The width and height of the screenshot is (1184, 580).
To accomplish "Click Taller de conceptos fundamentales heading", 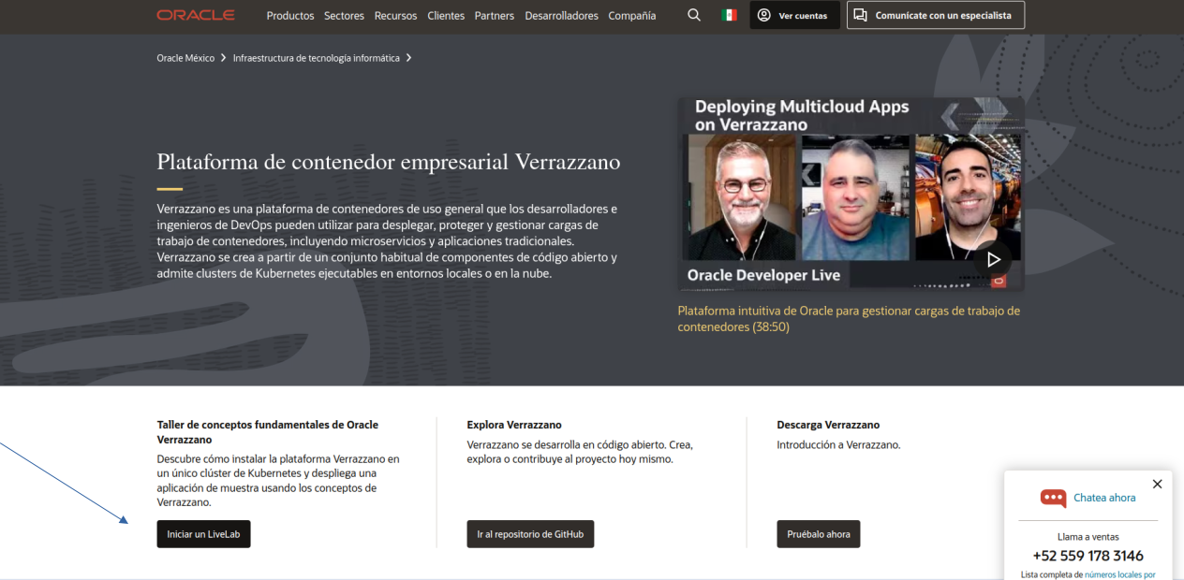I will pos(268,431).
